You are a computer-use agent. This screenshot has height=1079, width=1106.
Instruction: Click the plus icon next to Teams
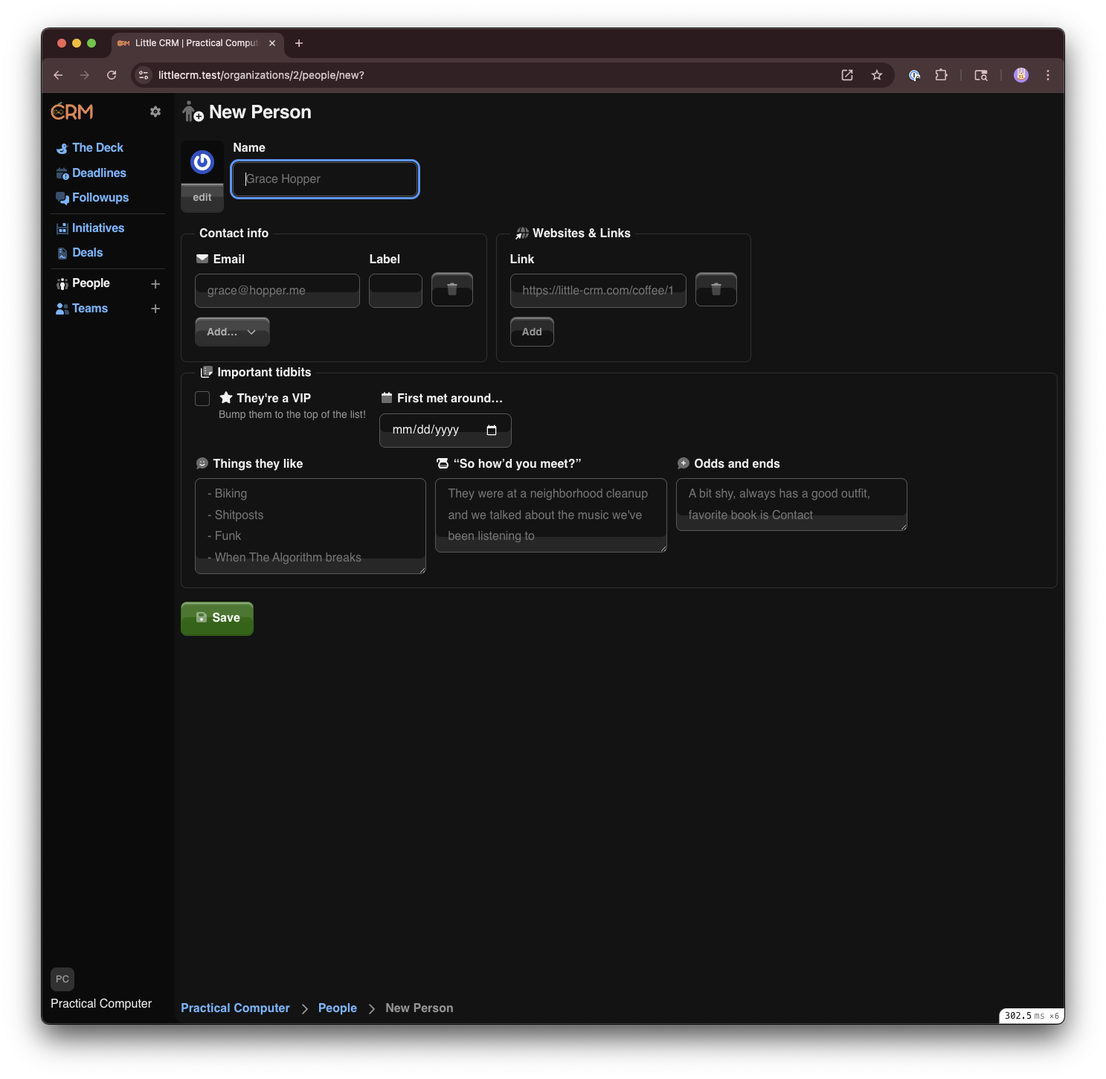(155, 309)
